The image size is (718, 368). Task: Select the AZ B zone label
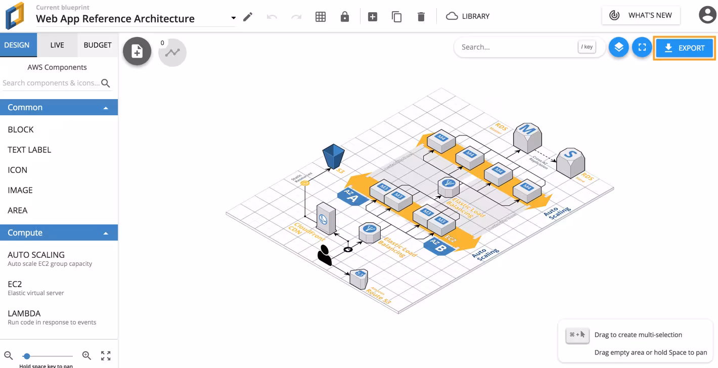point(438,246)
